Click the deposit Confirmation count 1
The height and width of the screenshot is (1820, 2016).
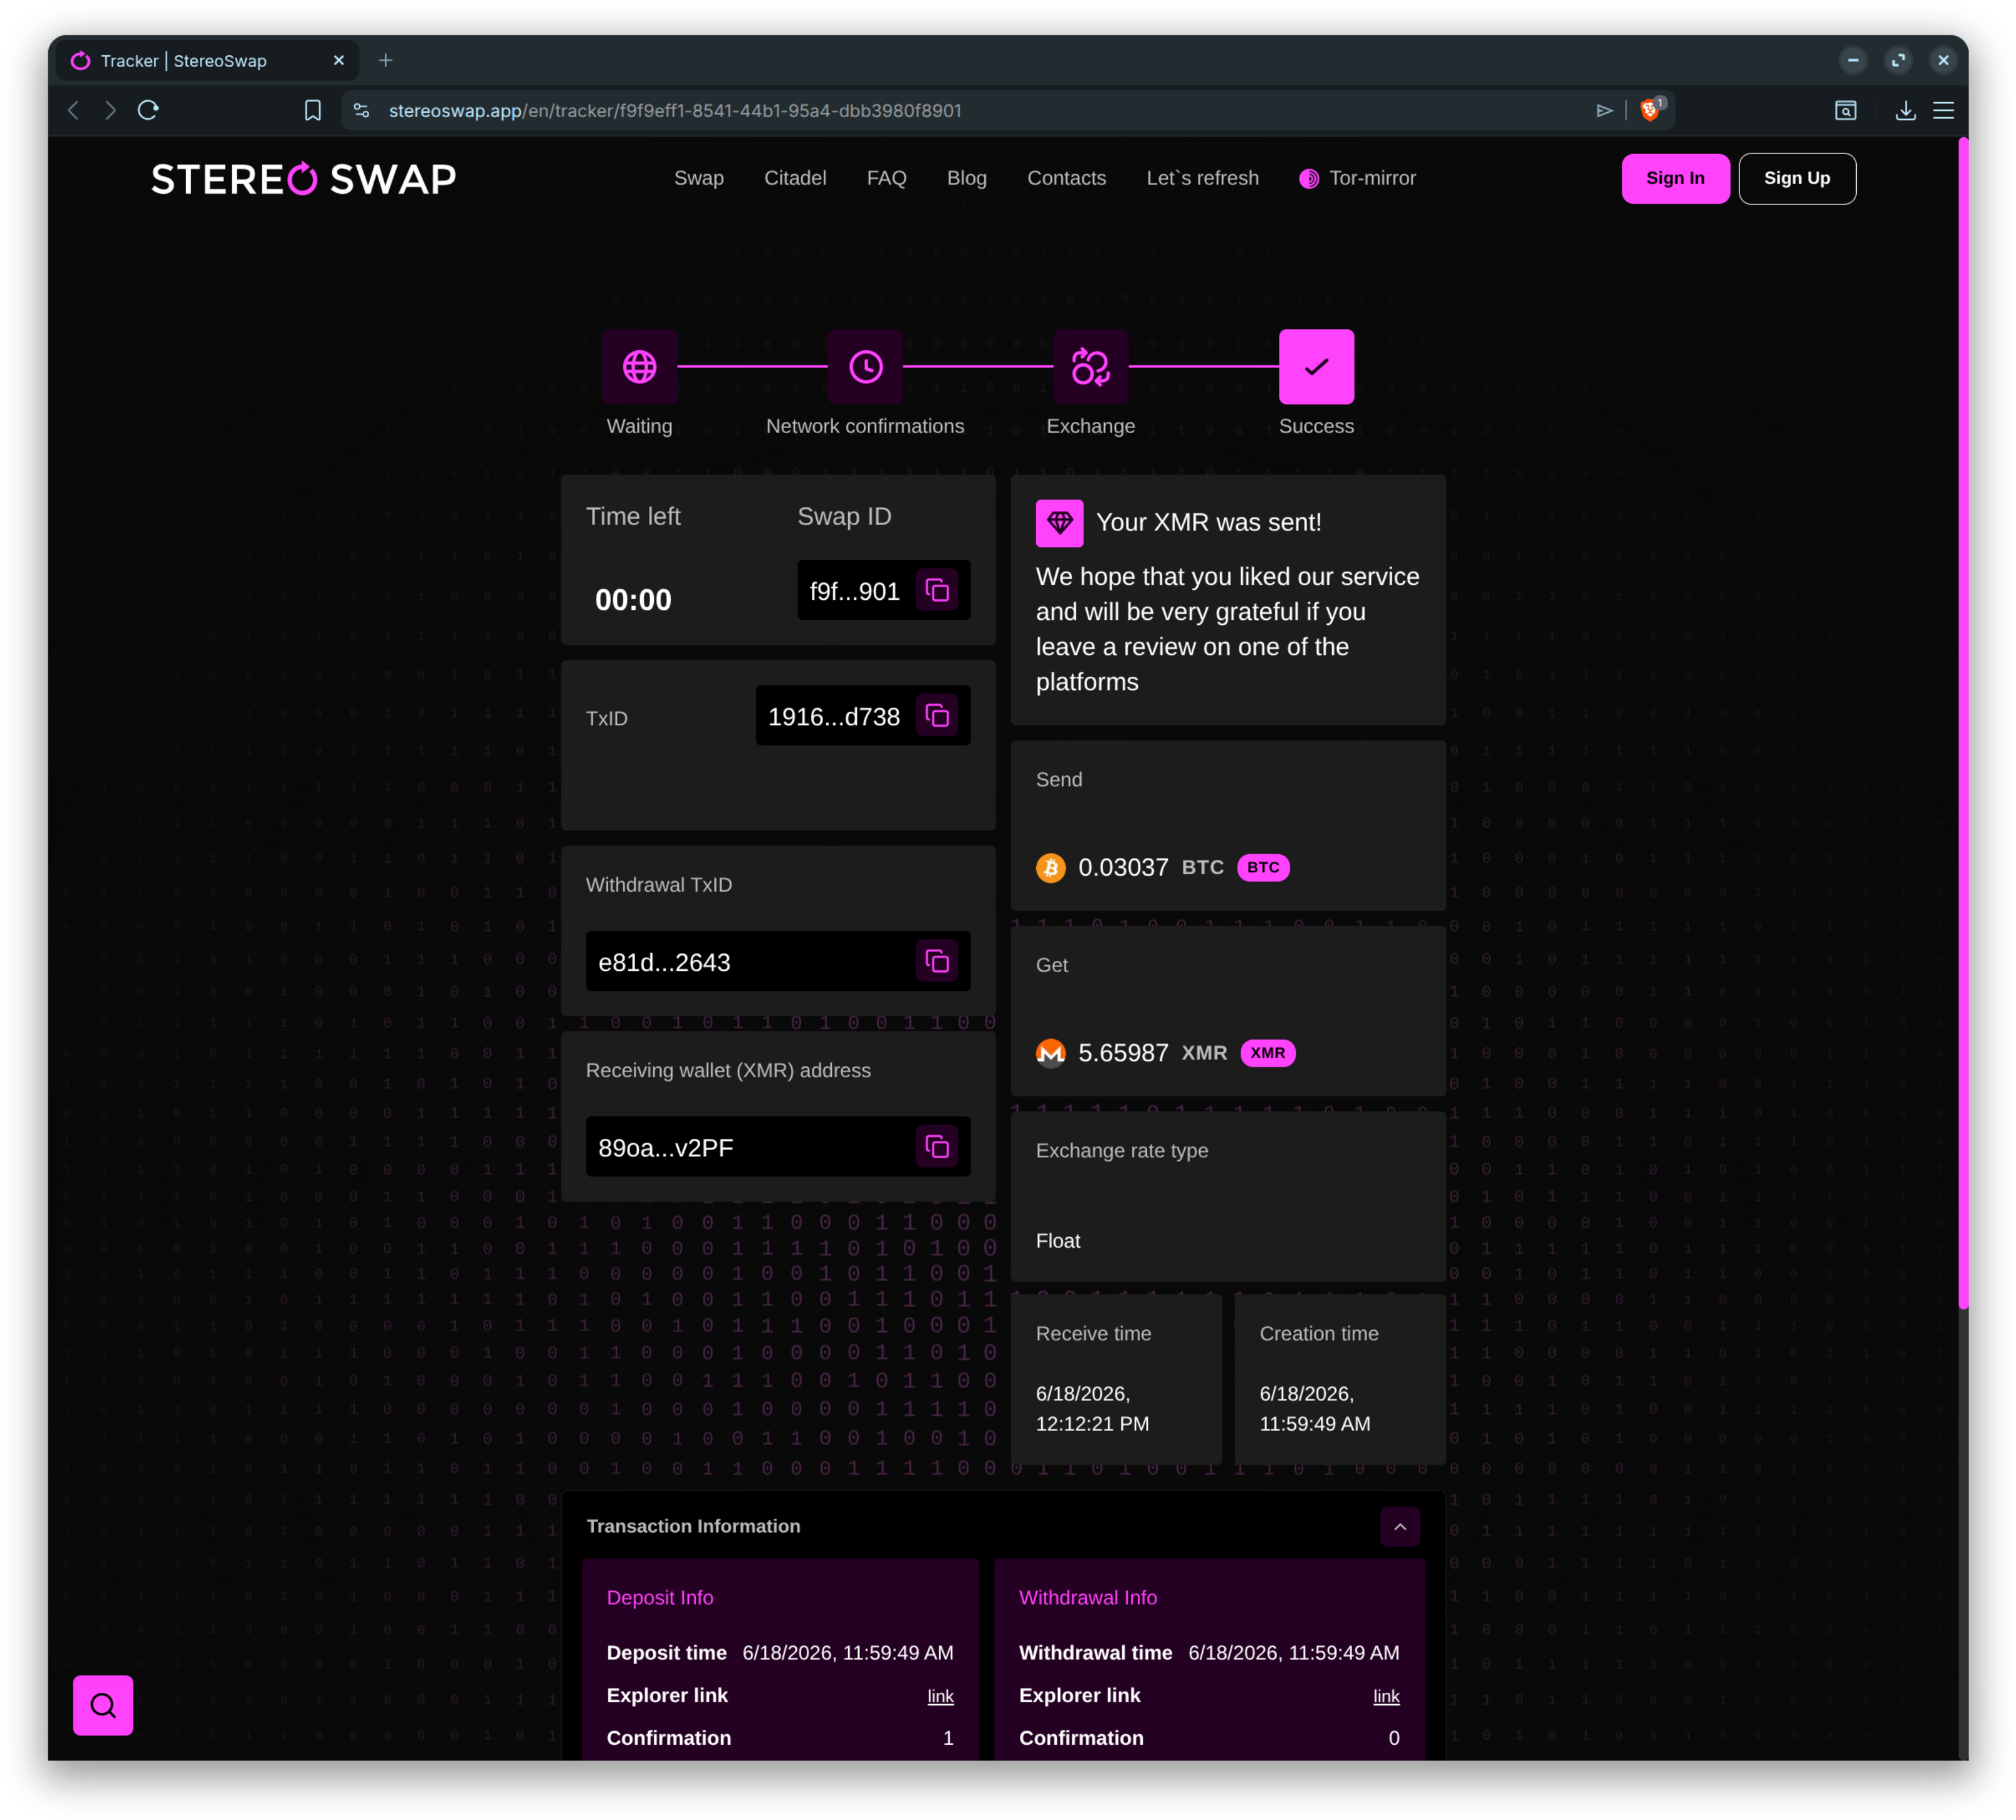948,1738
